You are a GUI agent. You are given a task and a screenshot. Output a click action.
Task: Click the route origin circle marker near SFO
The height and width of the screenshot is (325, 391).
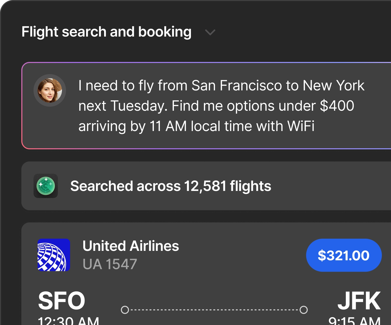(125, 310)
